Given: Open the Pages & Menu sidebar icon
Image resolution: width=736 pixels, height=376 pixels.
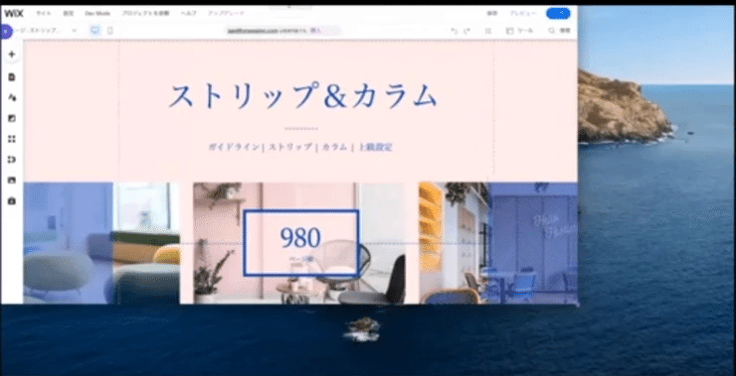Looking at the screenshot, I should click(12, 76).
